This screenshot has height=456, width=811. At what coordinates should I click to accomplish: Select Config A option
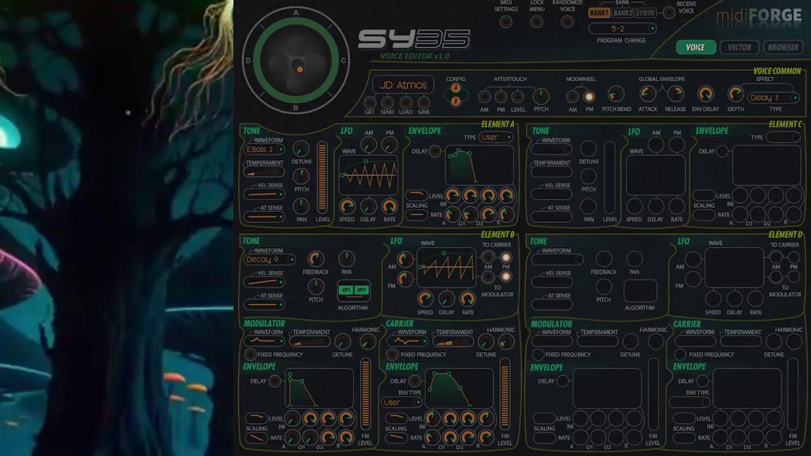tap(455, 89)
